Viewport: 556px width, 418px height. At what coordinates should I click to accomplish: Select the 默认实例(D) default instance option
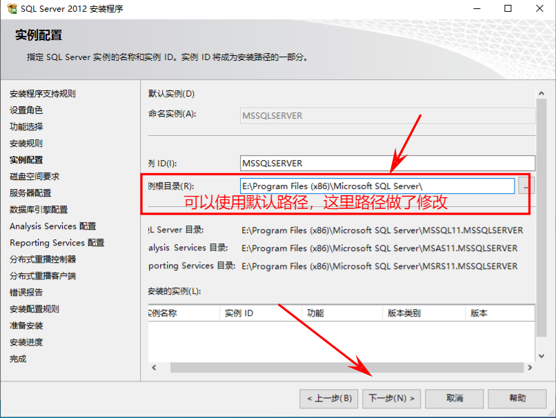(171, 94)
